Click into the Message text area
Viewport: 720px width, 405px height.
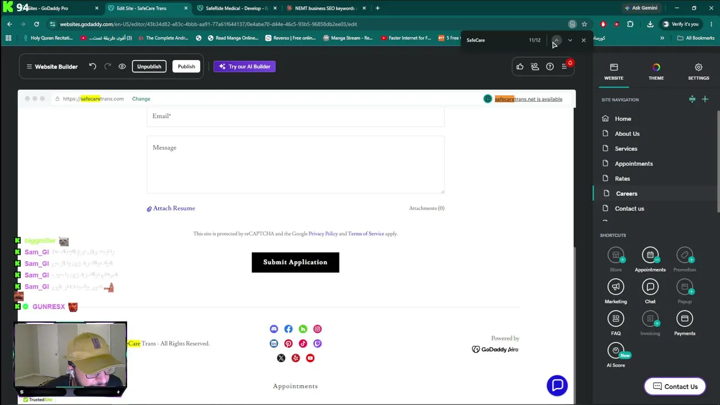[295, 165]
